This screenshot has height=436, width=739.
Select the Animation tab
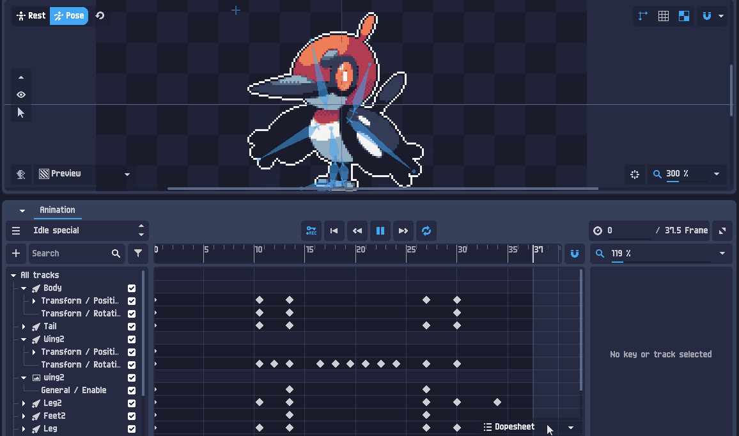coord(58,210)
